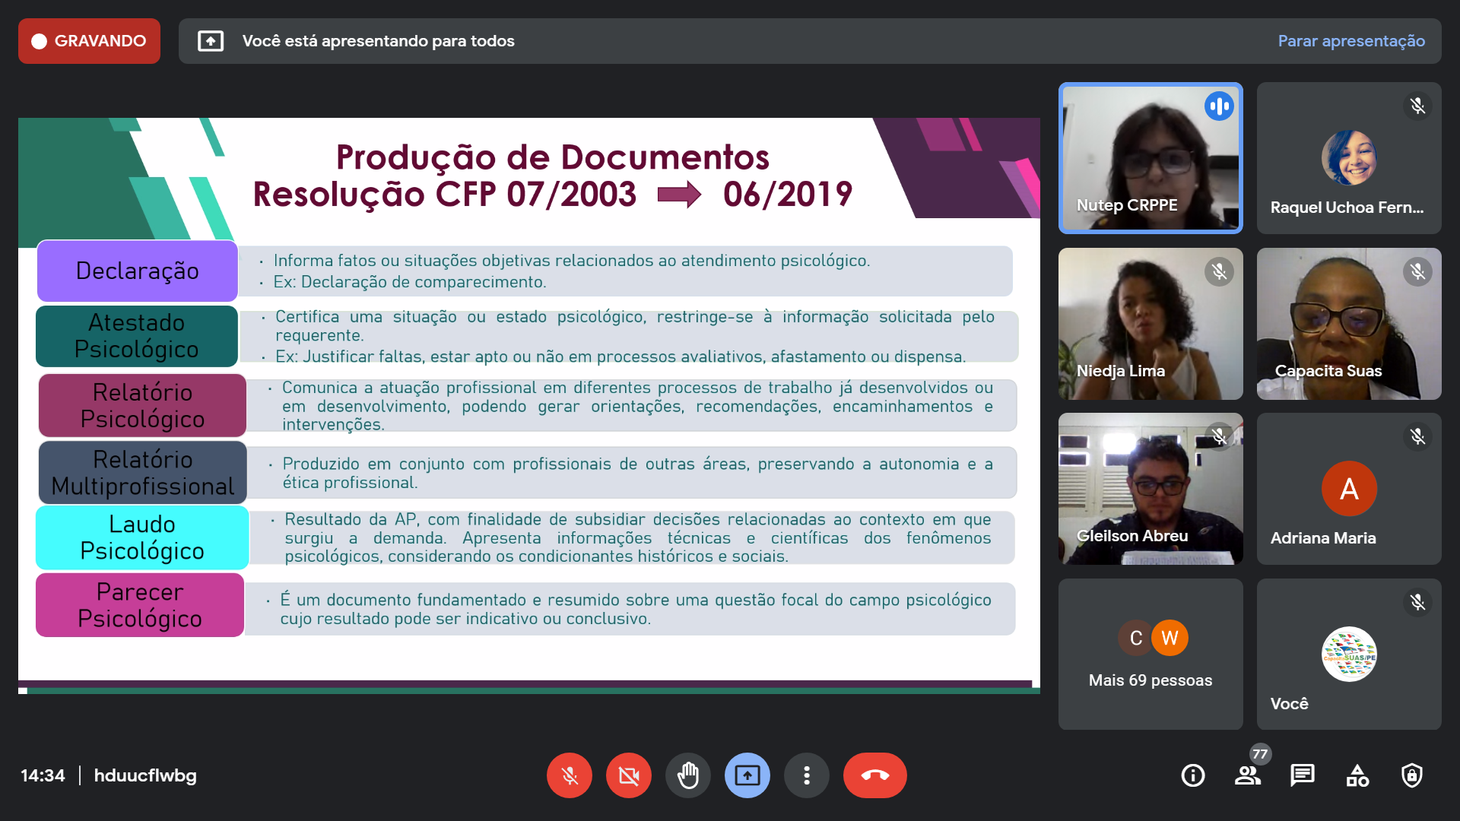
Task: Click the Declaração purple box on slide
Action: pyautogui.click(x=138, y=271)
